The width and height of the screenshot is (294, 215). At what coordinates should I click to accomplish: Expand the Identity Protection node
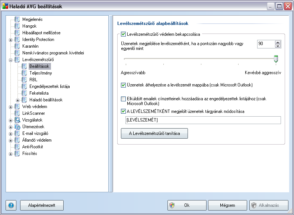point(11,40)
